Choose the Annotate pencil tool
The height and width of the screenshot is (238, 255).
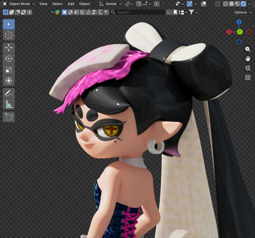point(9,93)
